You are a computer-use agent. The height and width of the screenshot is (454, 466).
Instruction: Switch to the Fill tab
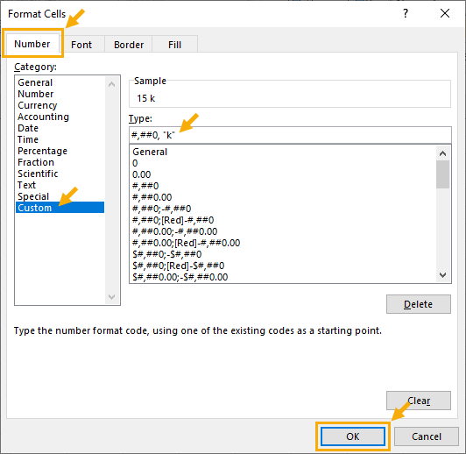coord(175,45)
